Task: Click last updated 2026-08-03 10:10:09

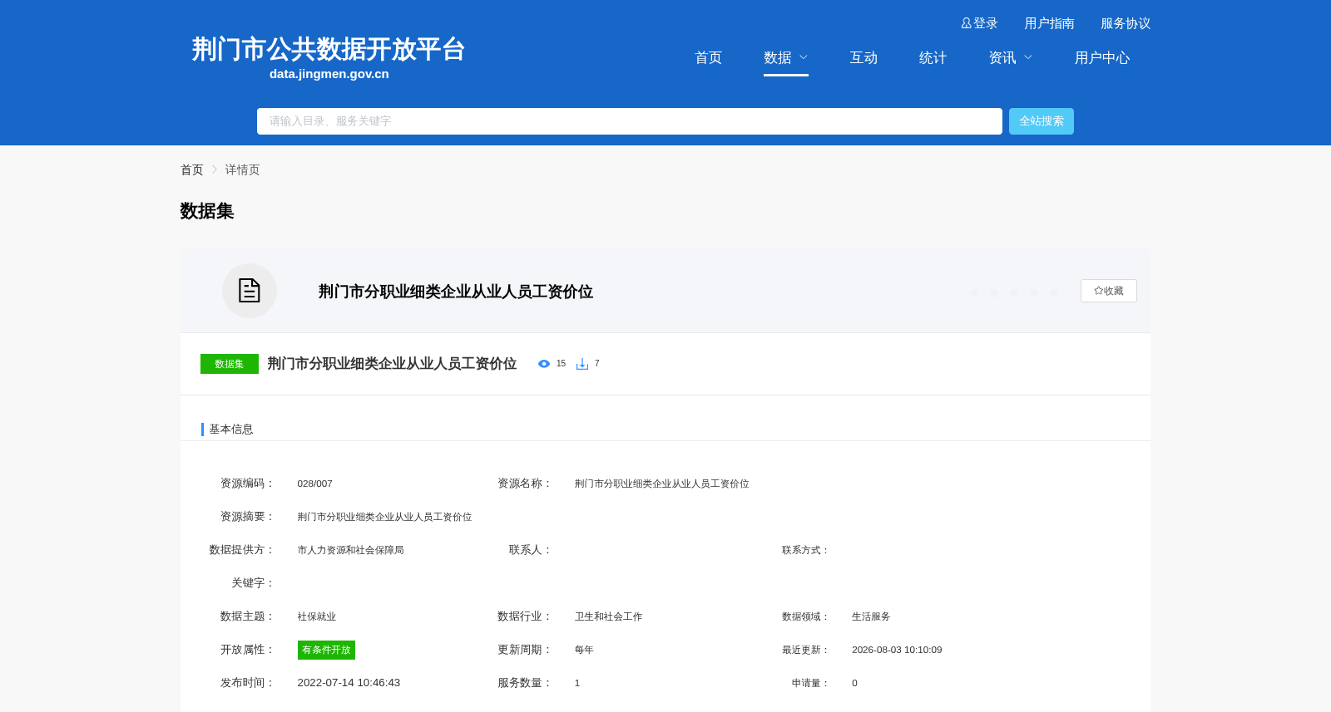Action: point(897,650)
